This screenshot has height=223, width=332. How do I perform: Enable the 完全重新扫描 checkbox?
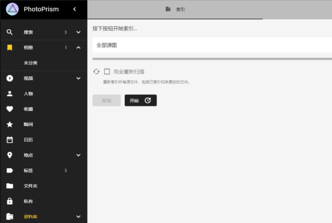click(107, 72)
